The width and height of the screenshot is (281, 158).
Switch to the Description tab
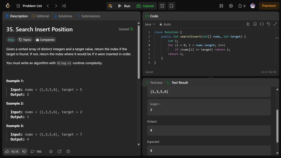pyautogui.click(x=17, y=16)
